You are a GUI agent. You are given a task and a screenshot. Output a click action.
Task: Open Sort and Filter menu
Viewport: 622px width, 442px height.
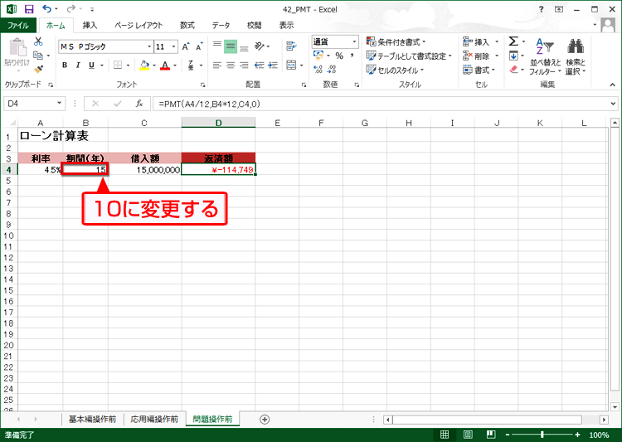point(545,56)
